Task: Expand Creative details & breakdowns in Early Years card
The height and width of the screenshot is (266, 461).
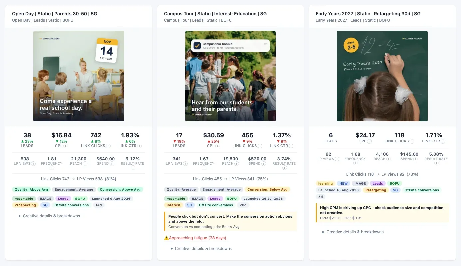Action: point(353,232)
